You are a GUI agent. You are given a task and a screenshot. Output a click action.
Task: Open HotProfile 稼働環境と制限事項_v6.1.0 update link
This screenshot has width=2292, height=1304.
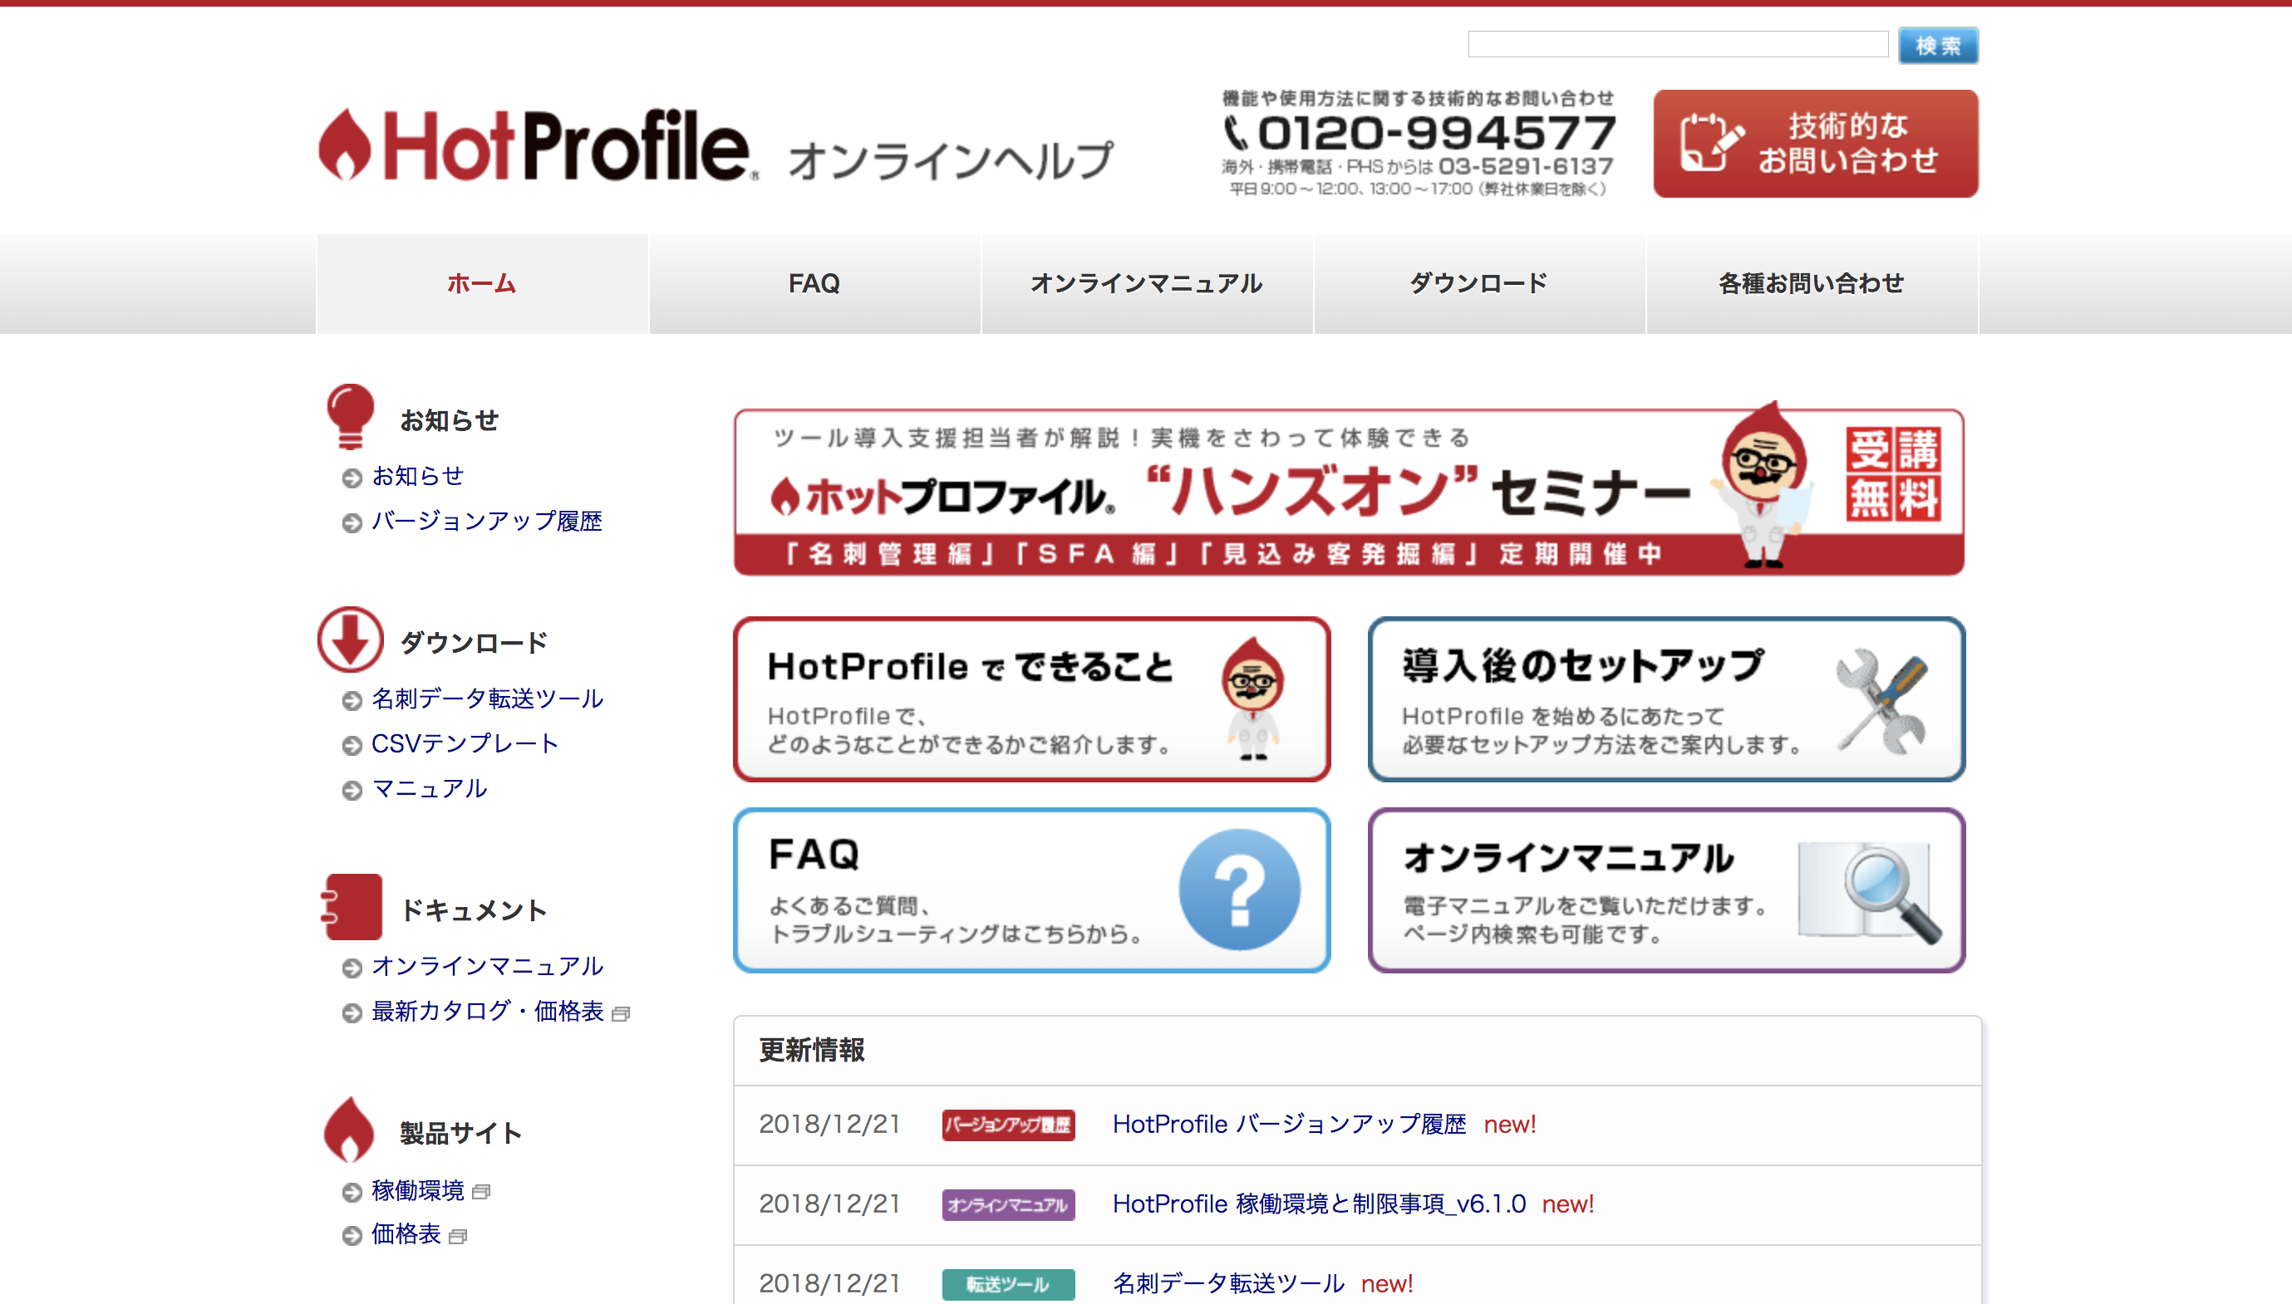click(1319, 1204)
